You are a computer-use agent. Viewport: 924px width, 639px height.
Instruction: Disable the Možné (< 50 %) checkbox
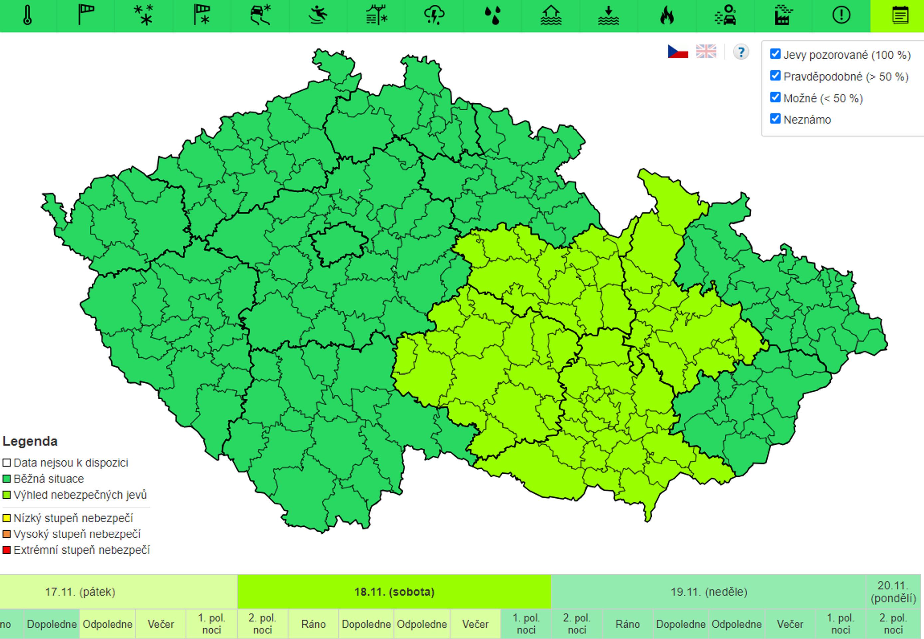pos(775,97)
